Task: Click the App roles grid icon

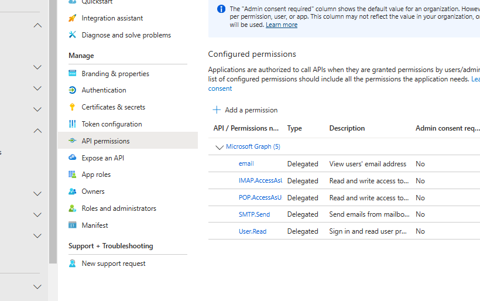Action: click(x=72, y=175)
